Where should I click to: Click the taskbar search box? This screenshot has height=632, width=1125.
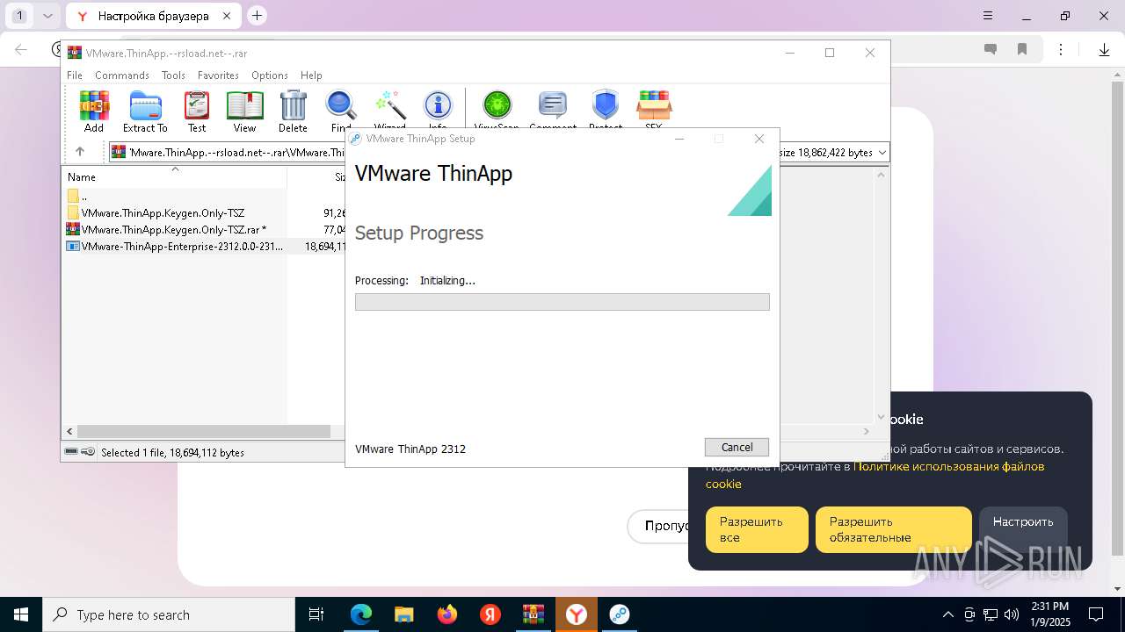point(169,614)
